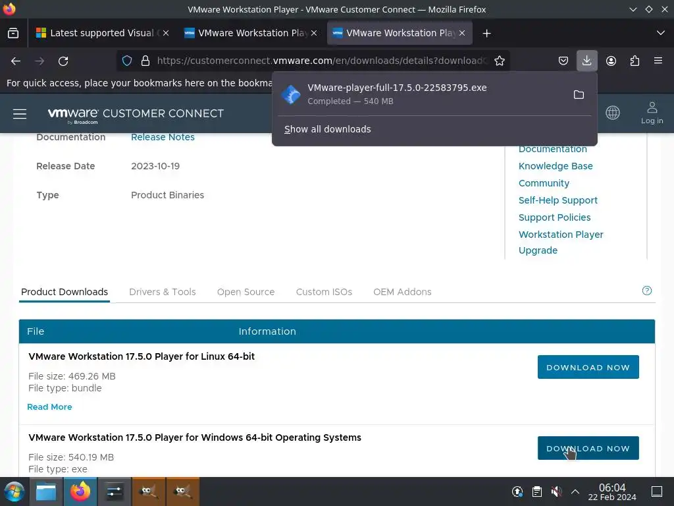Open Save to Pocket icon
This screenshot has height=506, width=674.
pos(563,61)
